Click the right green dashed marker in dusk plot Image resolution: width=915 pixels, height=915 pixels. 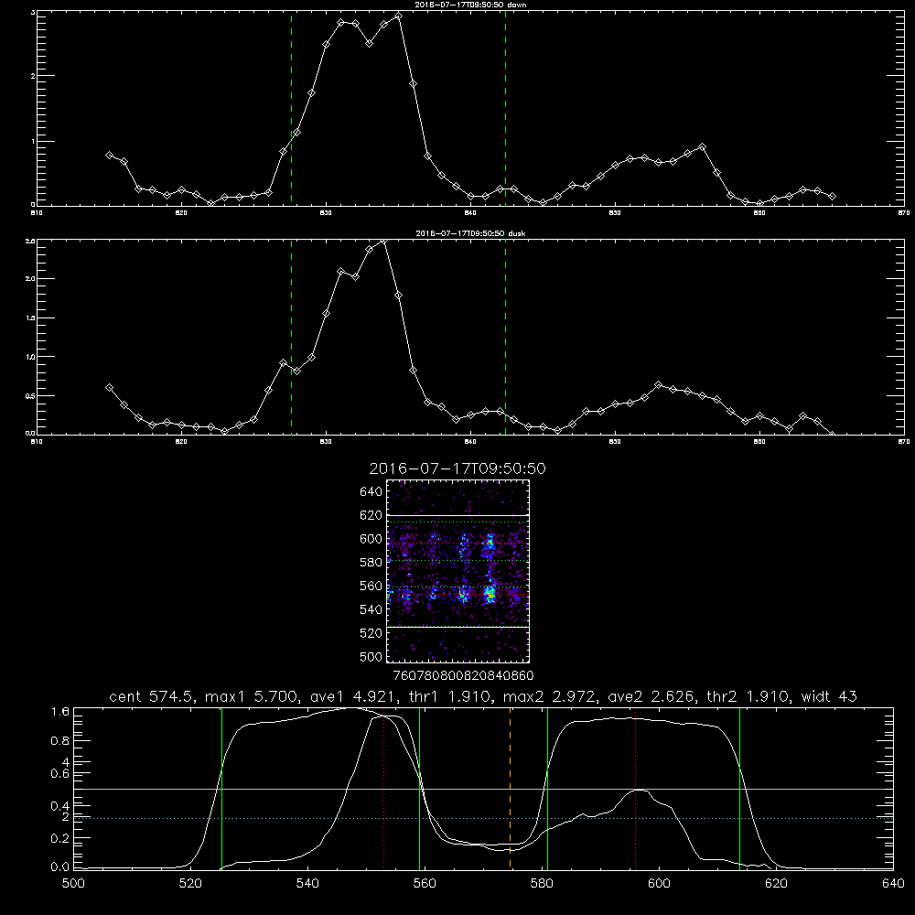[x=505, y=338]
